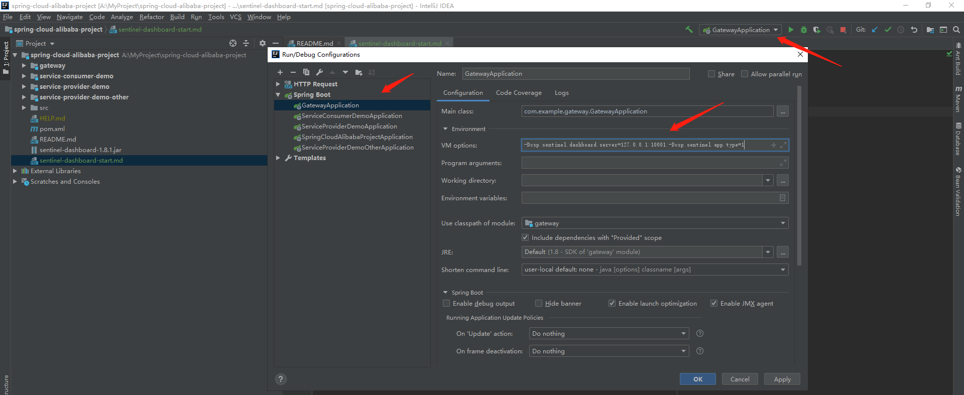
Task: Hide the Project tool window
Action: 275,43
